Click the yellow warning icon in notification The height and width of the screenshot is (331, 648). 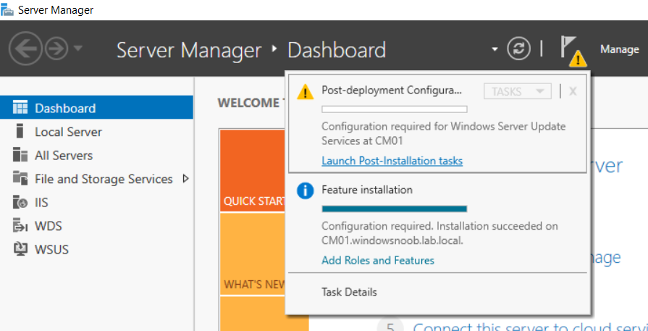305,92
